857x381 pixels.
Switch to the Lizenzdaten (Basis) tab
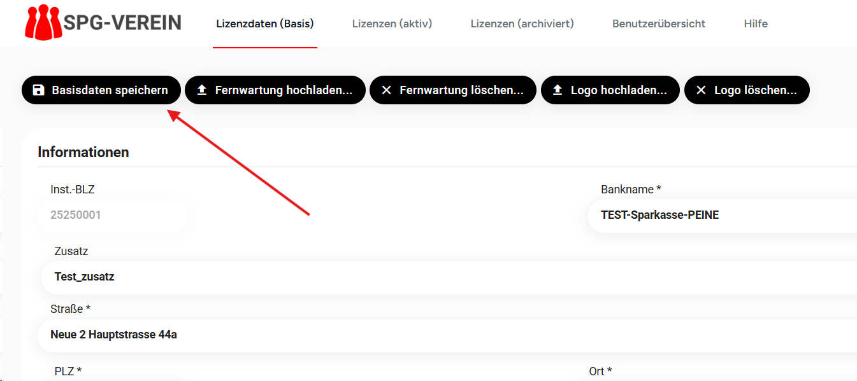(265, 24)
